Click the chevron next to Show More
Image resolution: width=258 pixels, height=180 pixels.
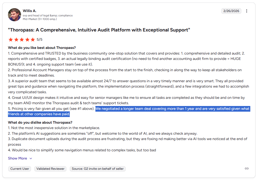[31, 158]
